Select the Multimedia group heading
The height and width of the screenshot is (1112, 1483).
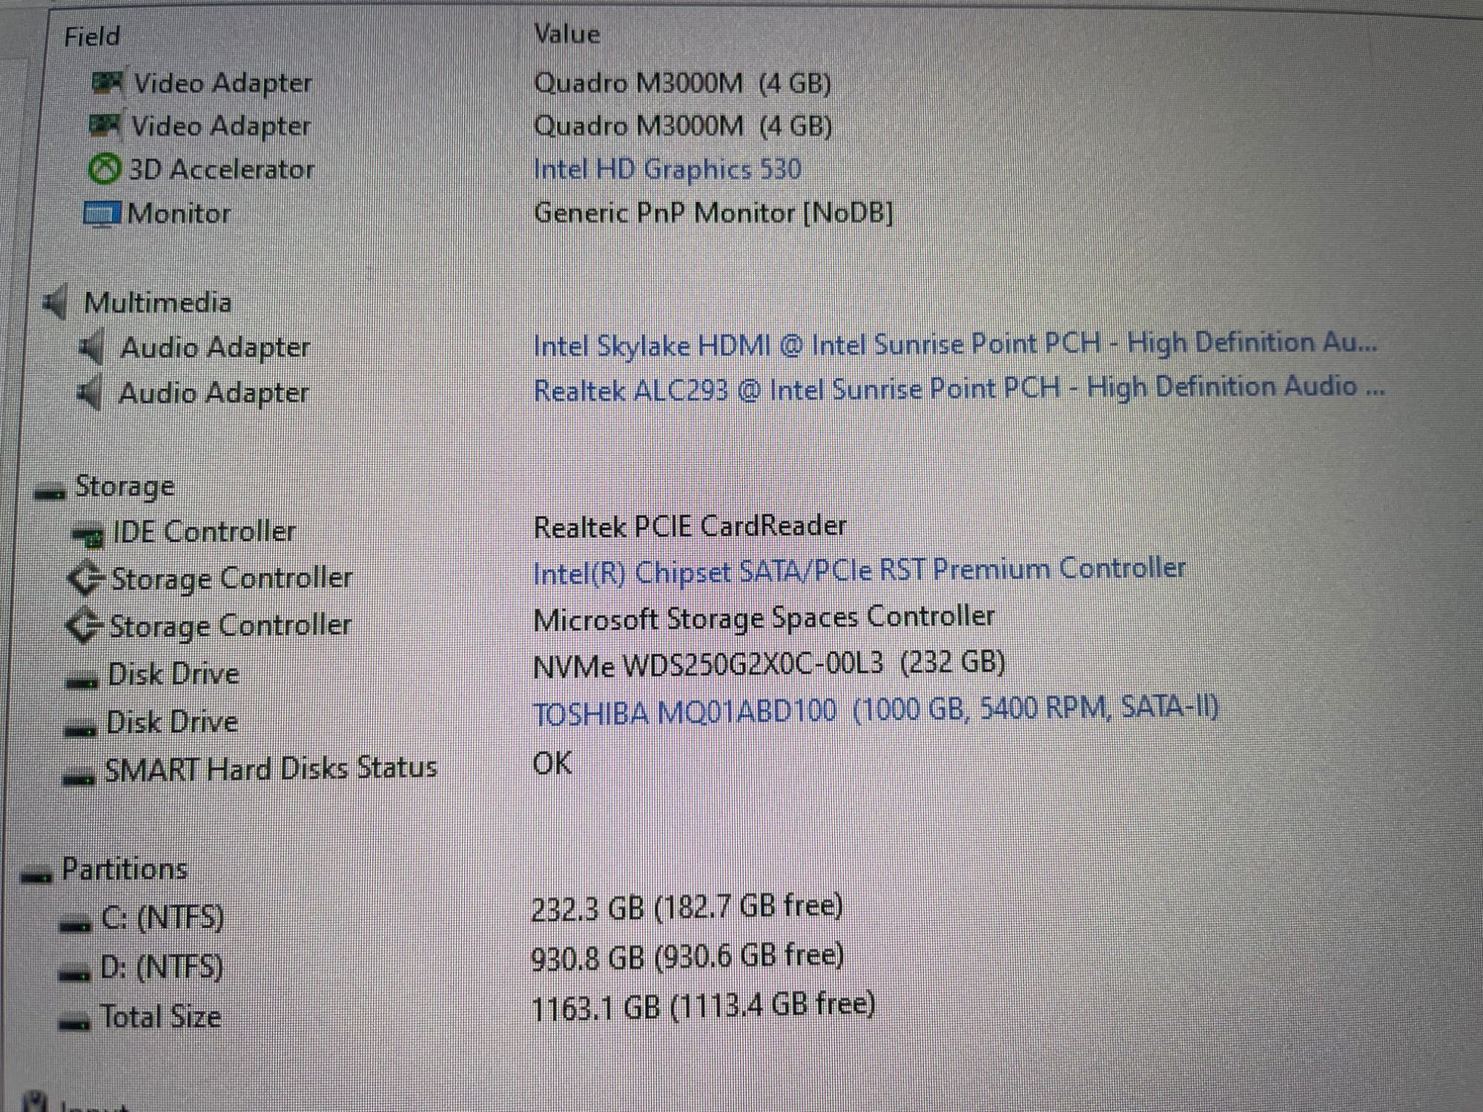click(158, 302)
